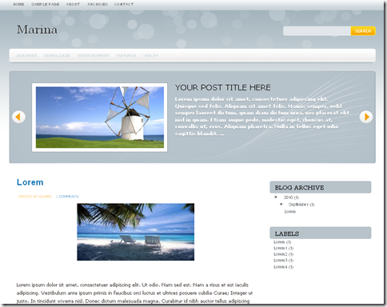Click the Labels widget heading

point(287,233)
